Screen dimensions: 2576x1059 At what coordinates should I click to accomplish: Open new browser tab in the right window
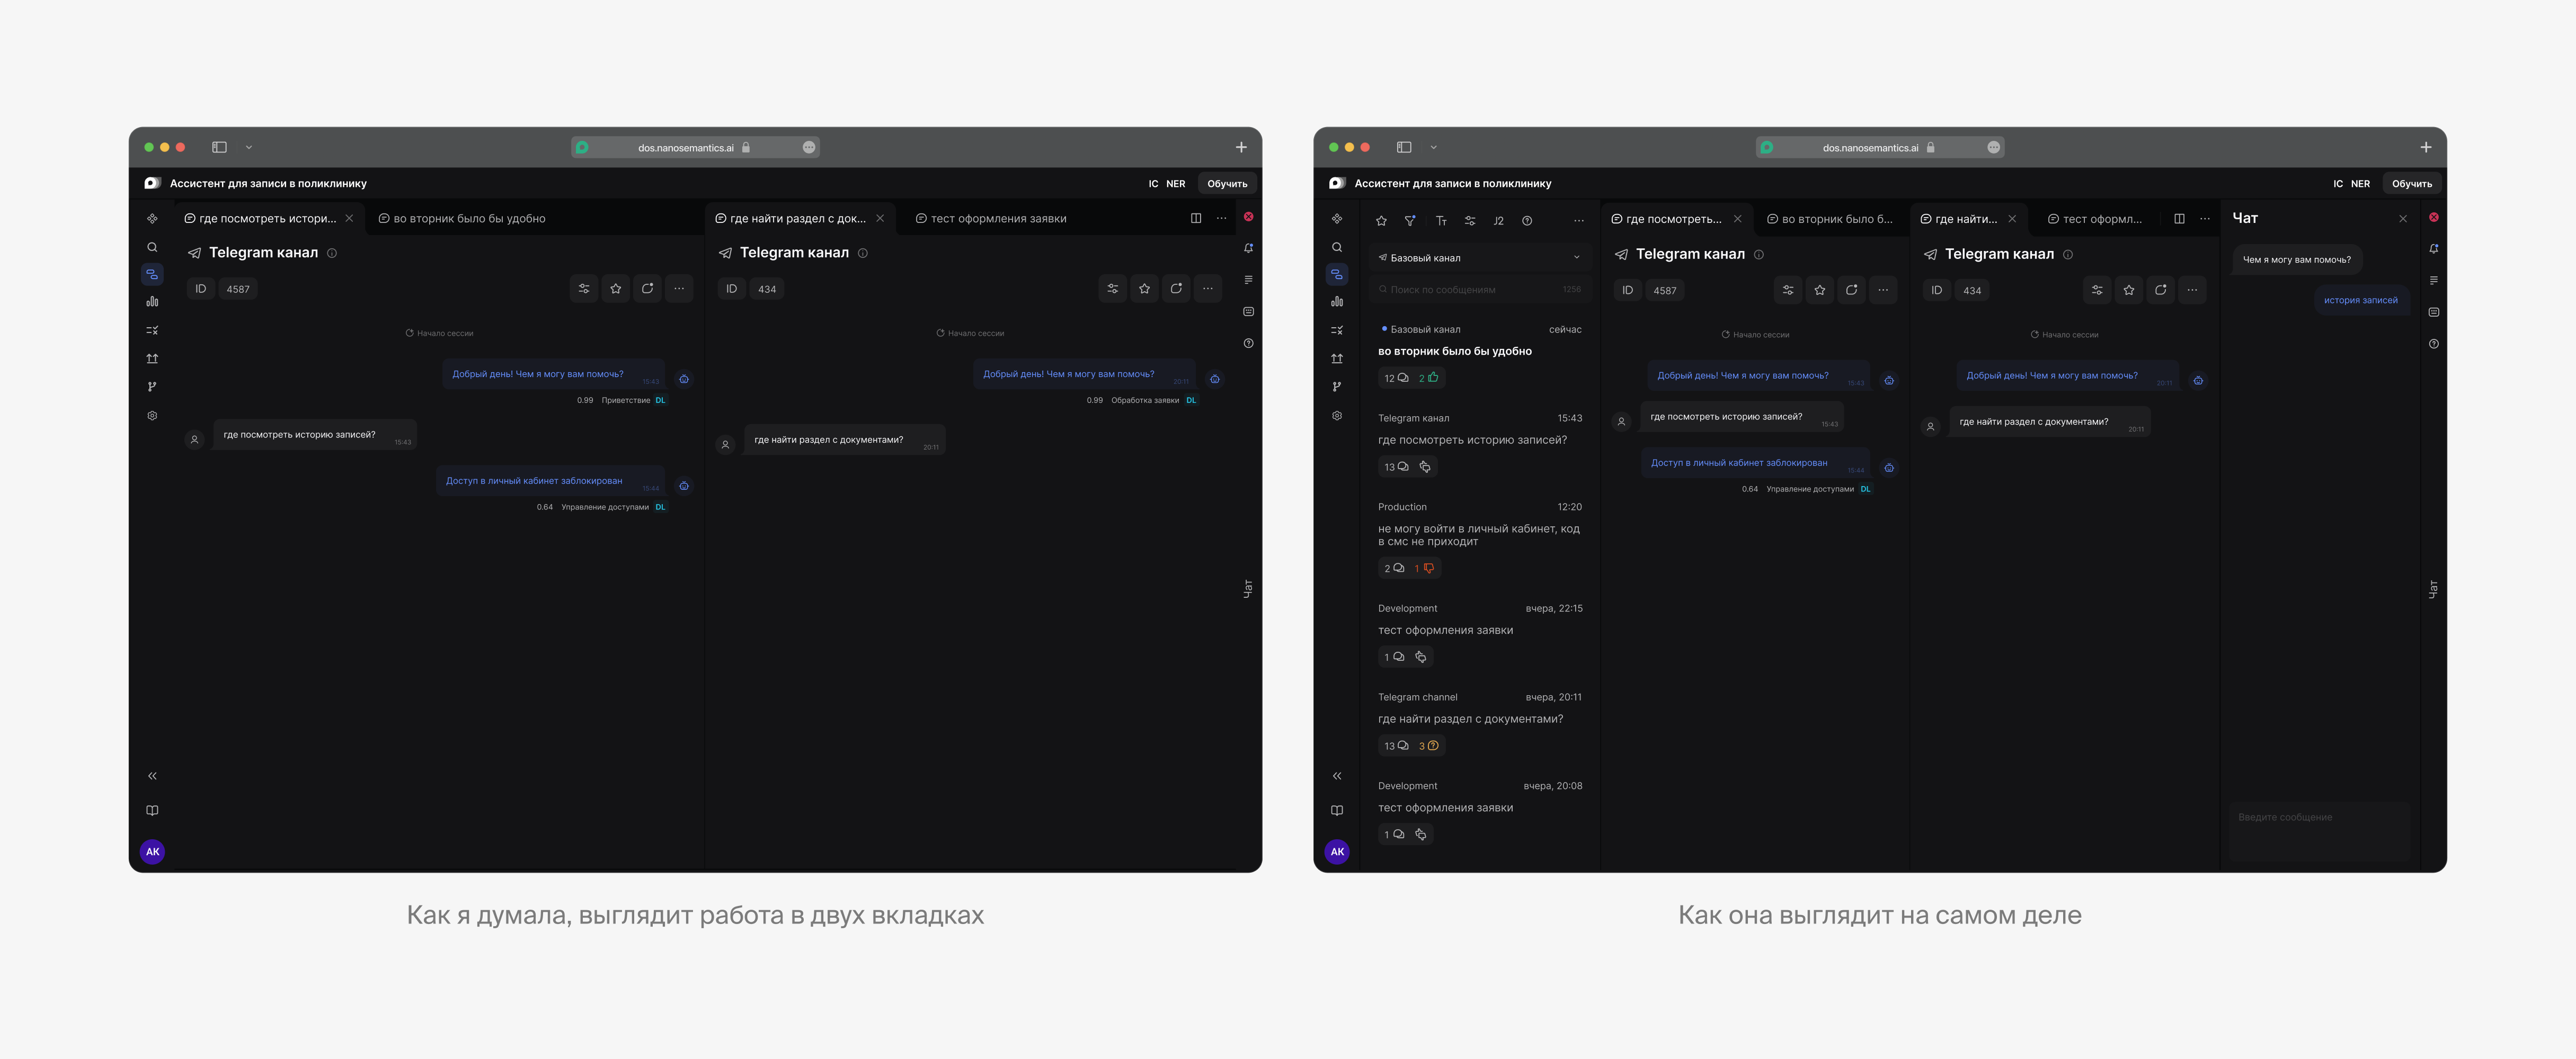pyautogui.click(x=2426, y=147)
